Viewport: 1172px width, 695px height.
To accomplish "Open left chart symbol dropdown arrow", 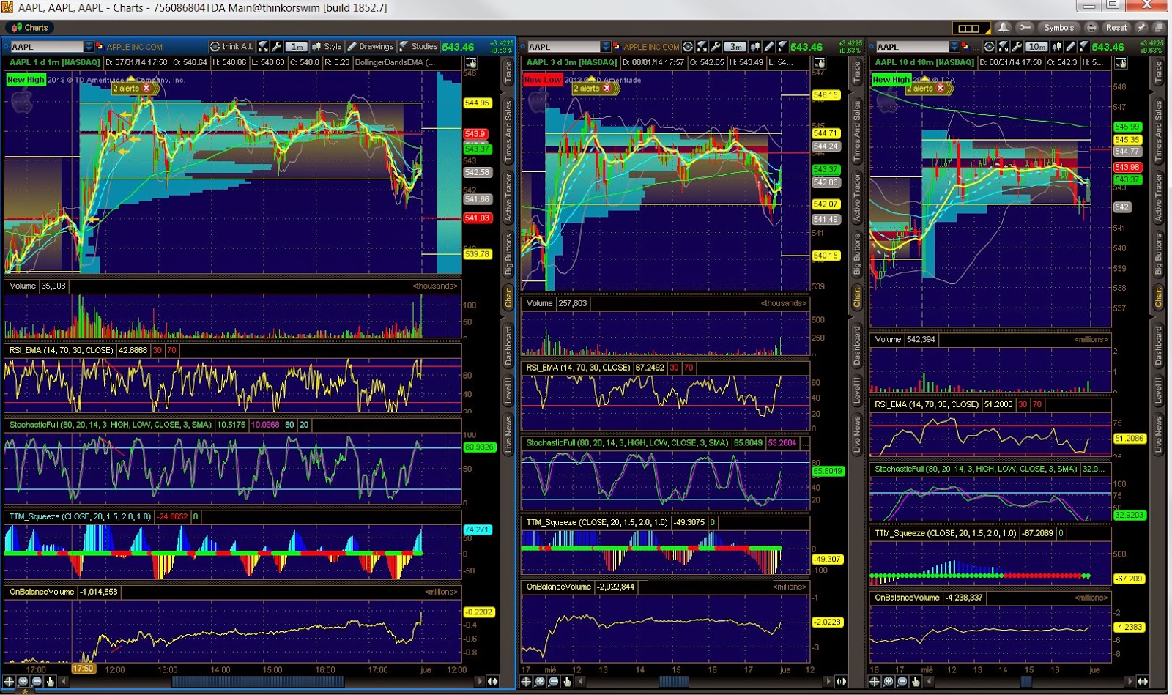I will coord(89,47).
